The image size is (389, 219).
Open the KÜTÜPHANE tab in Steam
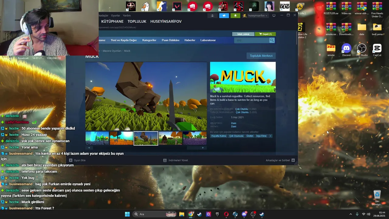[x=112, y=21]
